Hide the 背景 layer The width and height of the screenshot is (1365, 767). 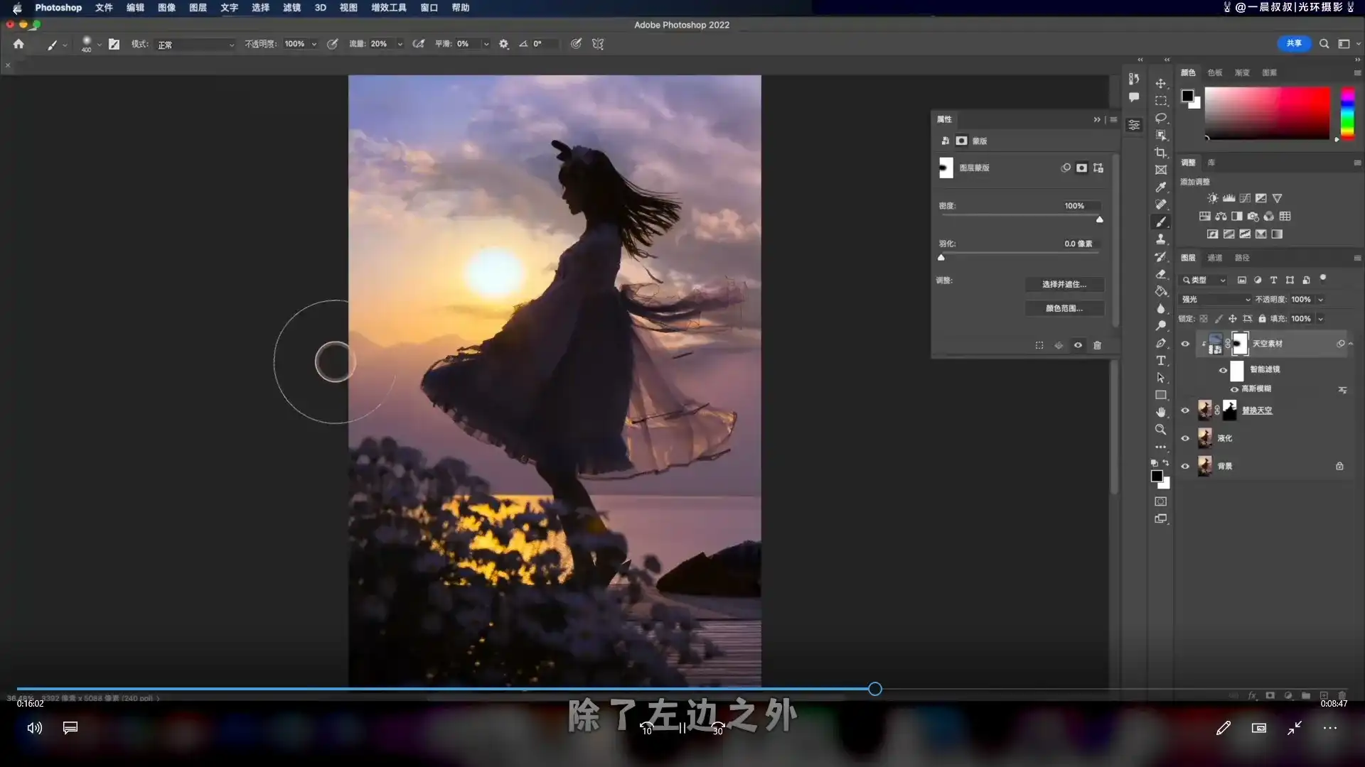(1185, 467)
